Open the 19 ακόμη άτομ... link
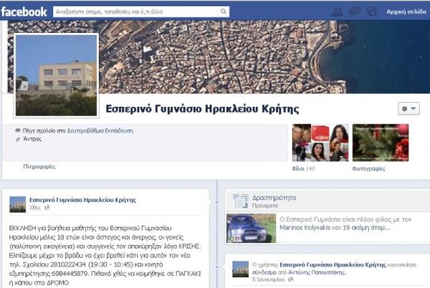 pyautogui.click(x=367, y=228)
